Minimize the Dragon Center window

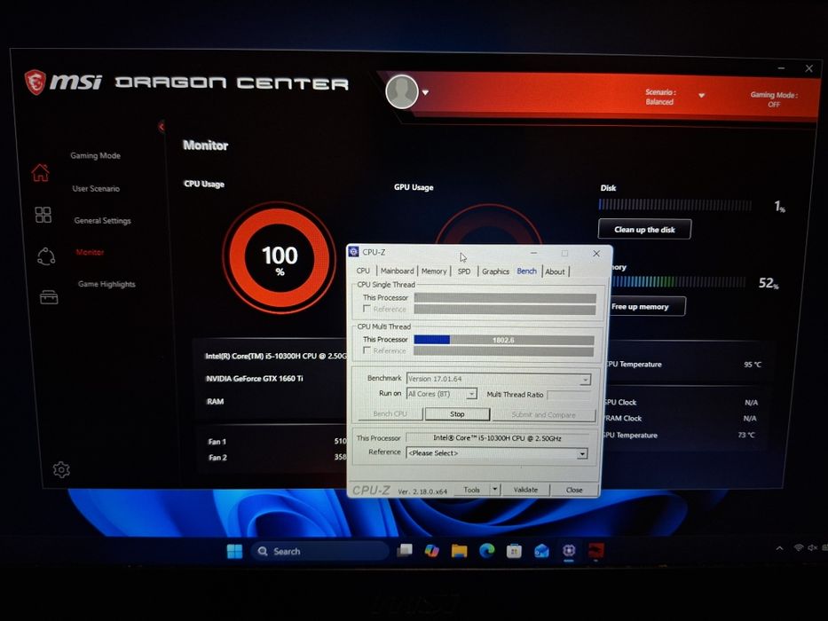pos(781,68)
